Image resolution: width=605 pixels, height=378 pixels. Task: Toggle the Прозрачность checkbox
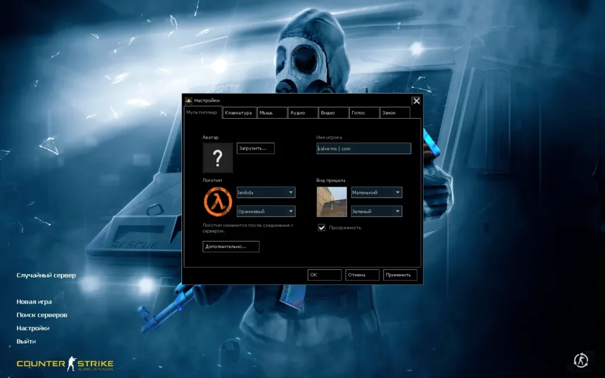tap(322, 227)
